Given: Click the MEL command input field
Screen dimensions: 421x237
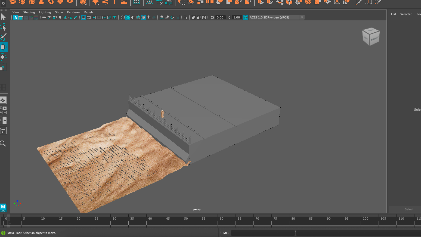Looking at the screenshot, I should tap(263, 233).
